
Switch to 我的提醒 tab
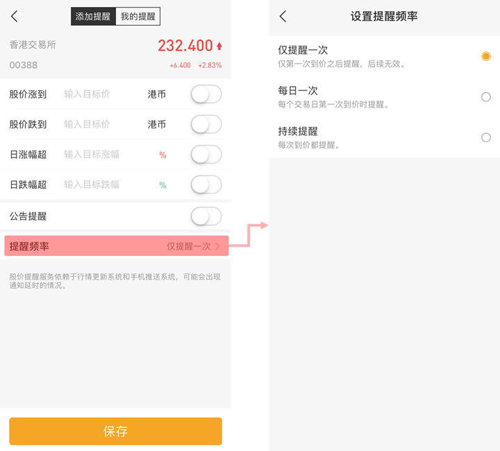pos(137,16)
